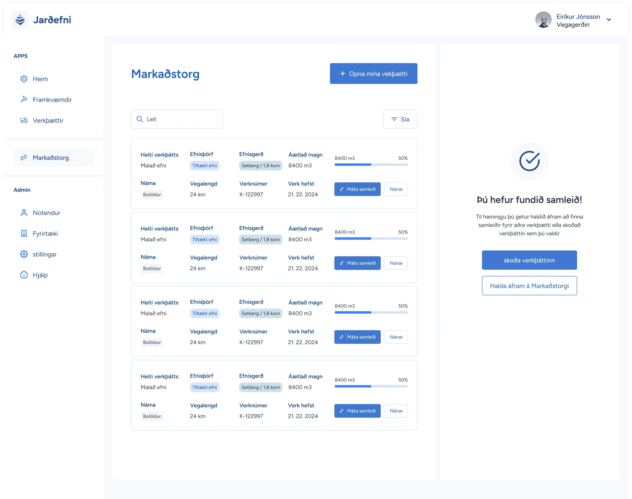Image resolution: width=632 pixels, height=499 pixels.
Task: Click Nánar in the first card
Action: (396, 189)
